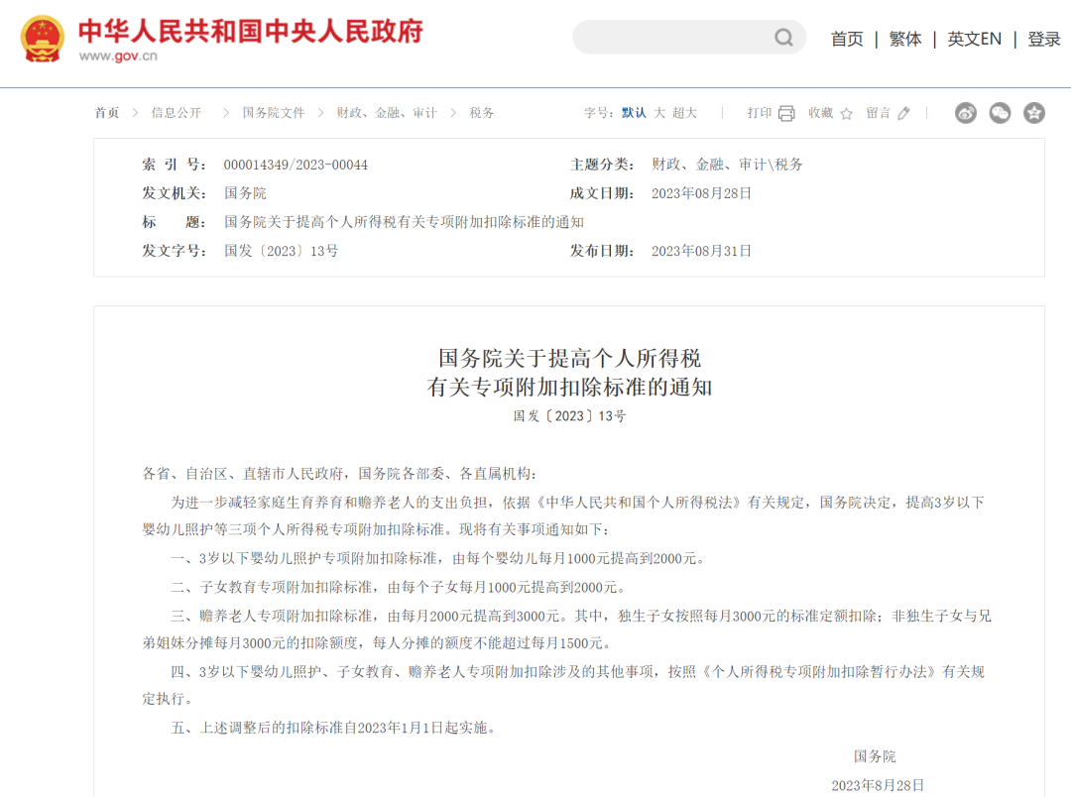Click the rightmost circular share icon
Image resolution: width=1071 pixels, height=797 pixels.
(1034, 113)
